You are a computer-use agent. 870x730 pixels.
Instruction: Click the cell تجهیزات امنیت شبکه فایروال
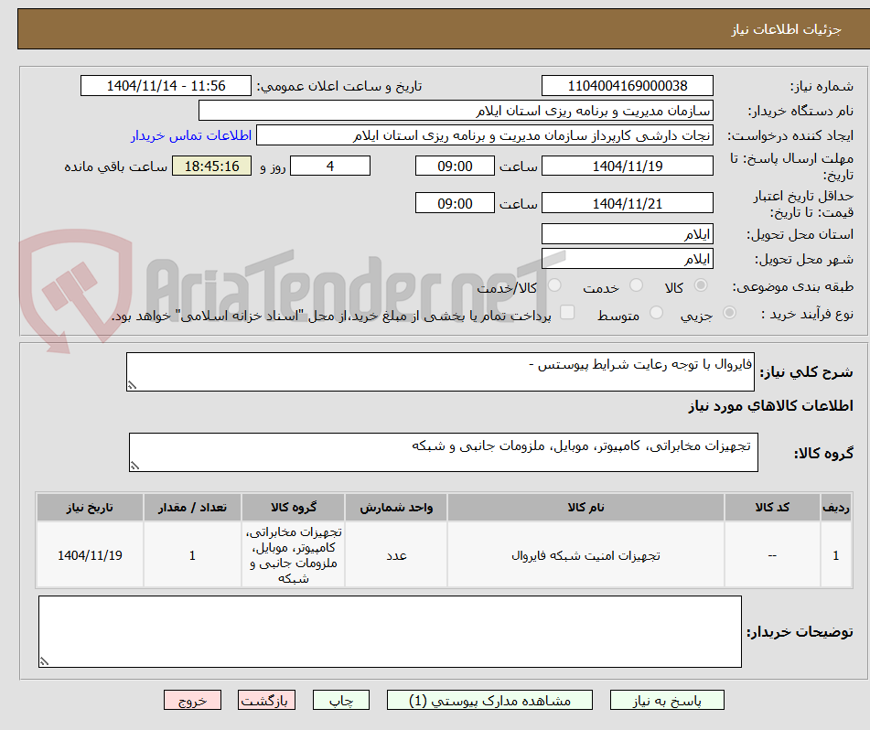585,555
